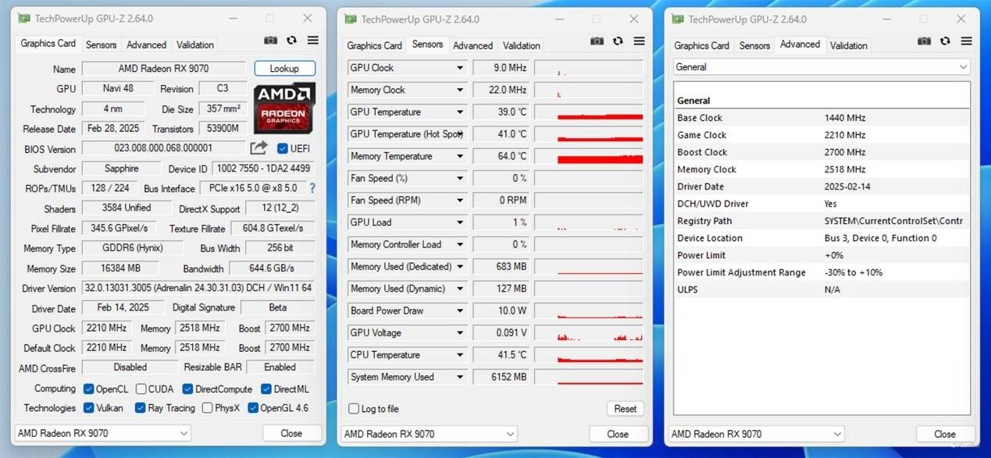This screenshot has width=991, height=458.
Task: Select the ULPS row in Advanced list
Action: point(822,289)
